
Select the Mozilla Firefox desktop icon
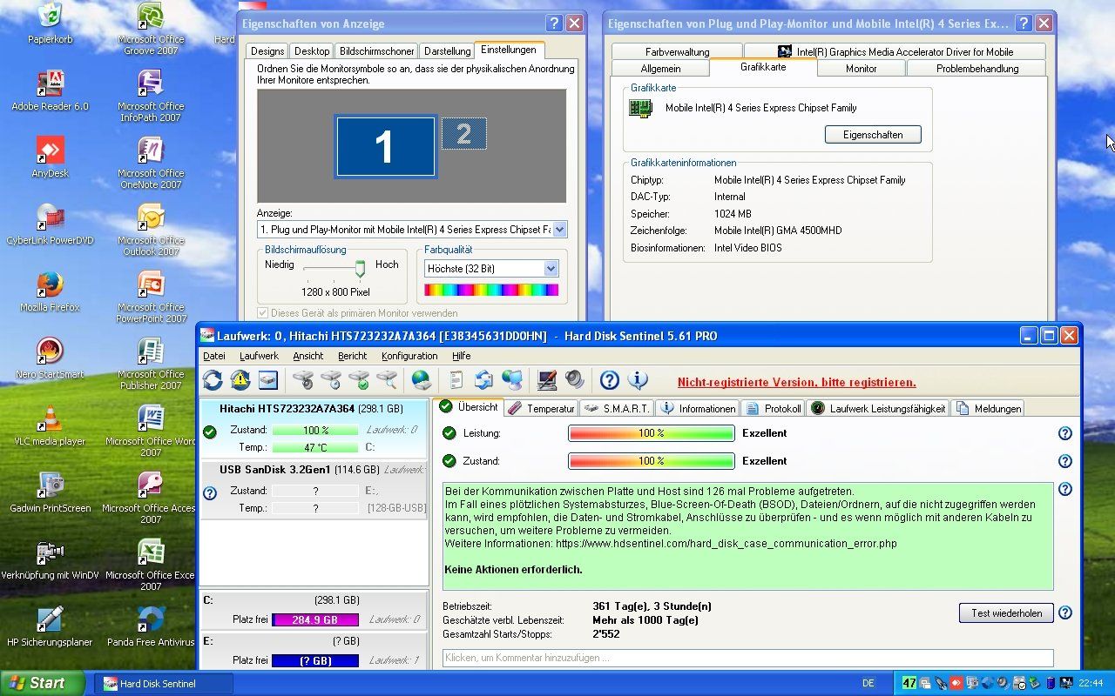[x=50, y=291]
